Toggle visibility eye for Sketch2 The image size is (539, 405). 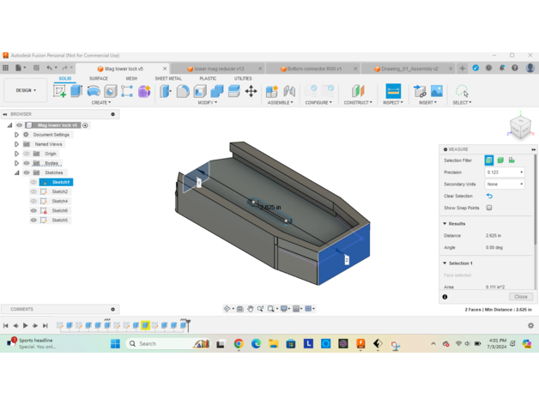[x=34, y=191]
